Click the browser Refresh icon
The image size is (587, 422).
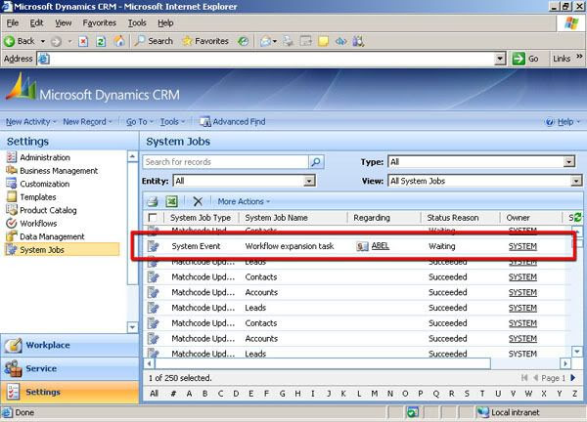click(x=101, y=41)
